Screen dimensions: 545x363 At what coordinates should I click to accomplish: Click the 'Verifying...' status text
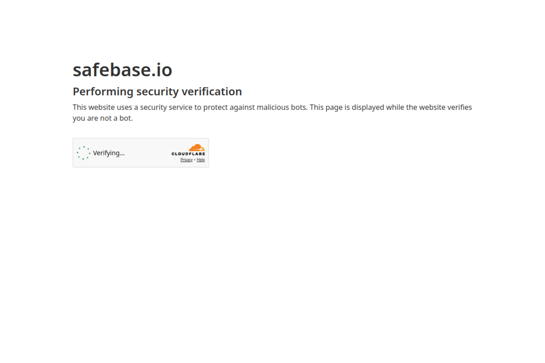(x=109, y=153)
